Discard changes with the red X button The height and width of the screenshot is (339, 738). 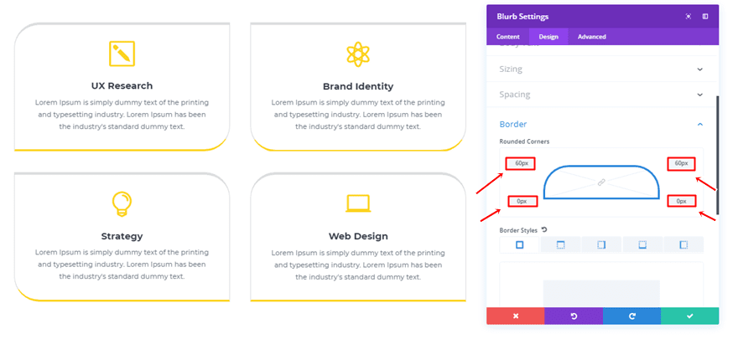click(x=516, y=316)
